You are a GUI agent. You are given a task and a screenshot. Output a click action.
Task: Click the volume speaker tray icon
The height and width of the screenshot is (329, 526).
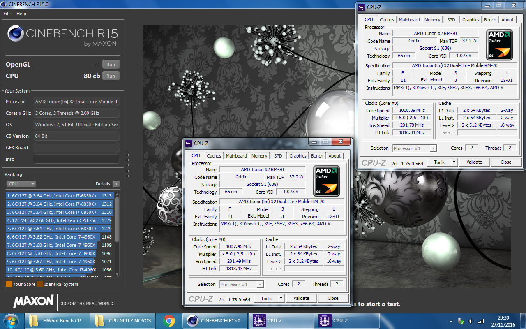471,321
